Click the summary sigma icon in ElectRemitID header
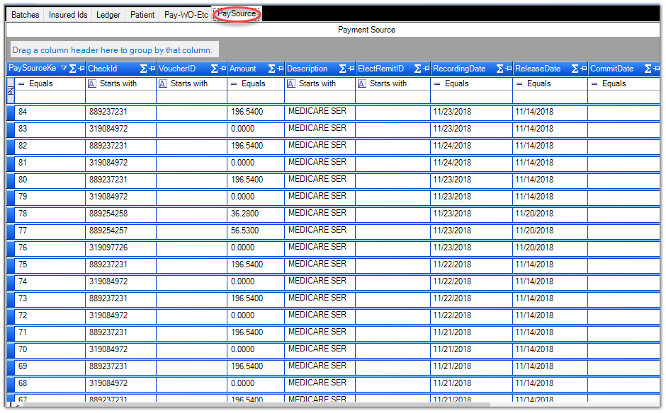Screen dimensions: 666x413 pos(418,69)
